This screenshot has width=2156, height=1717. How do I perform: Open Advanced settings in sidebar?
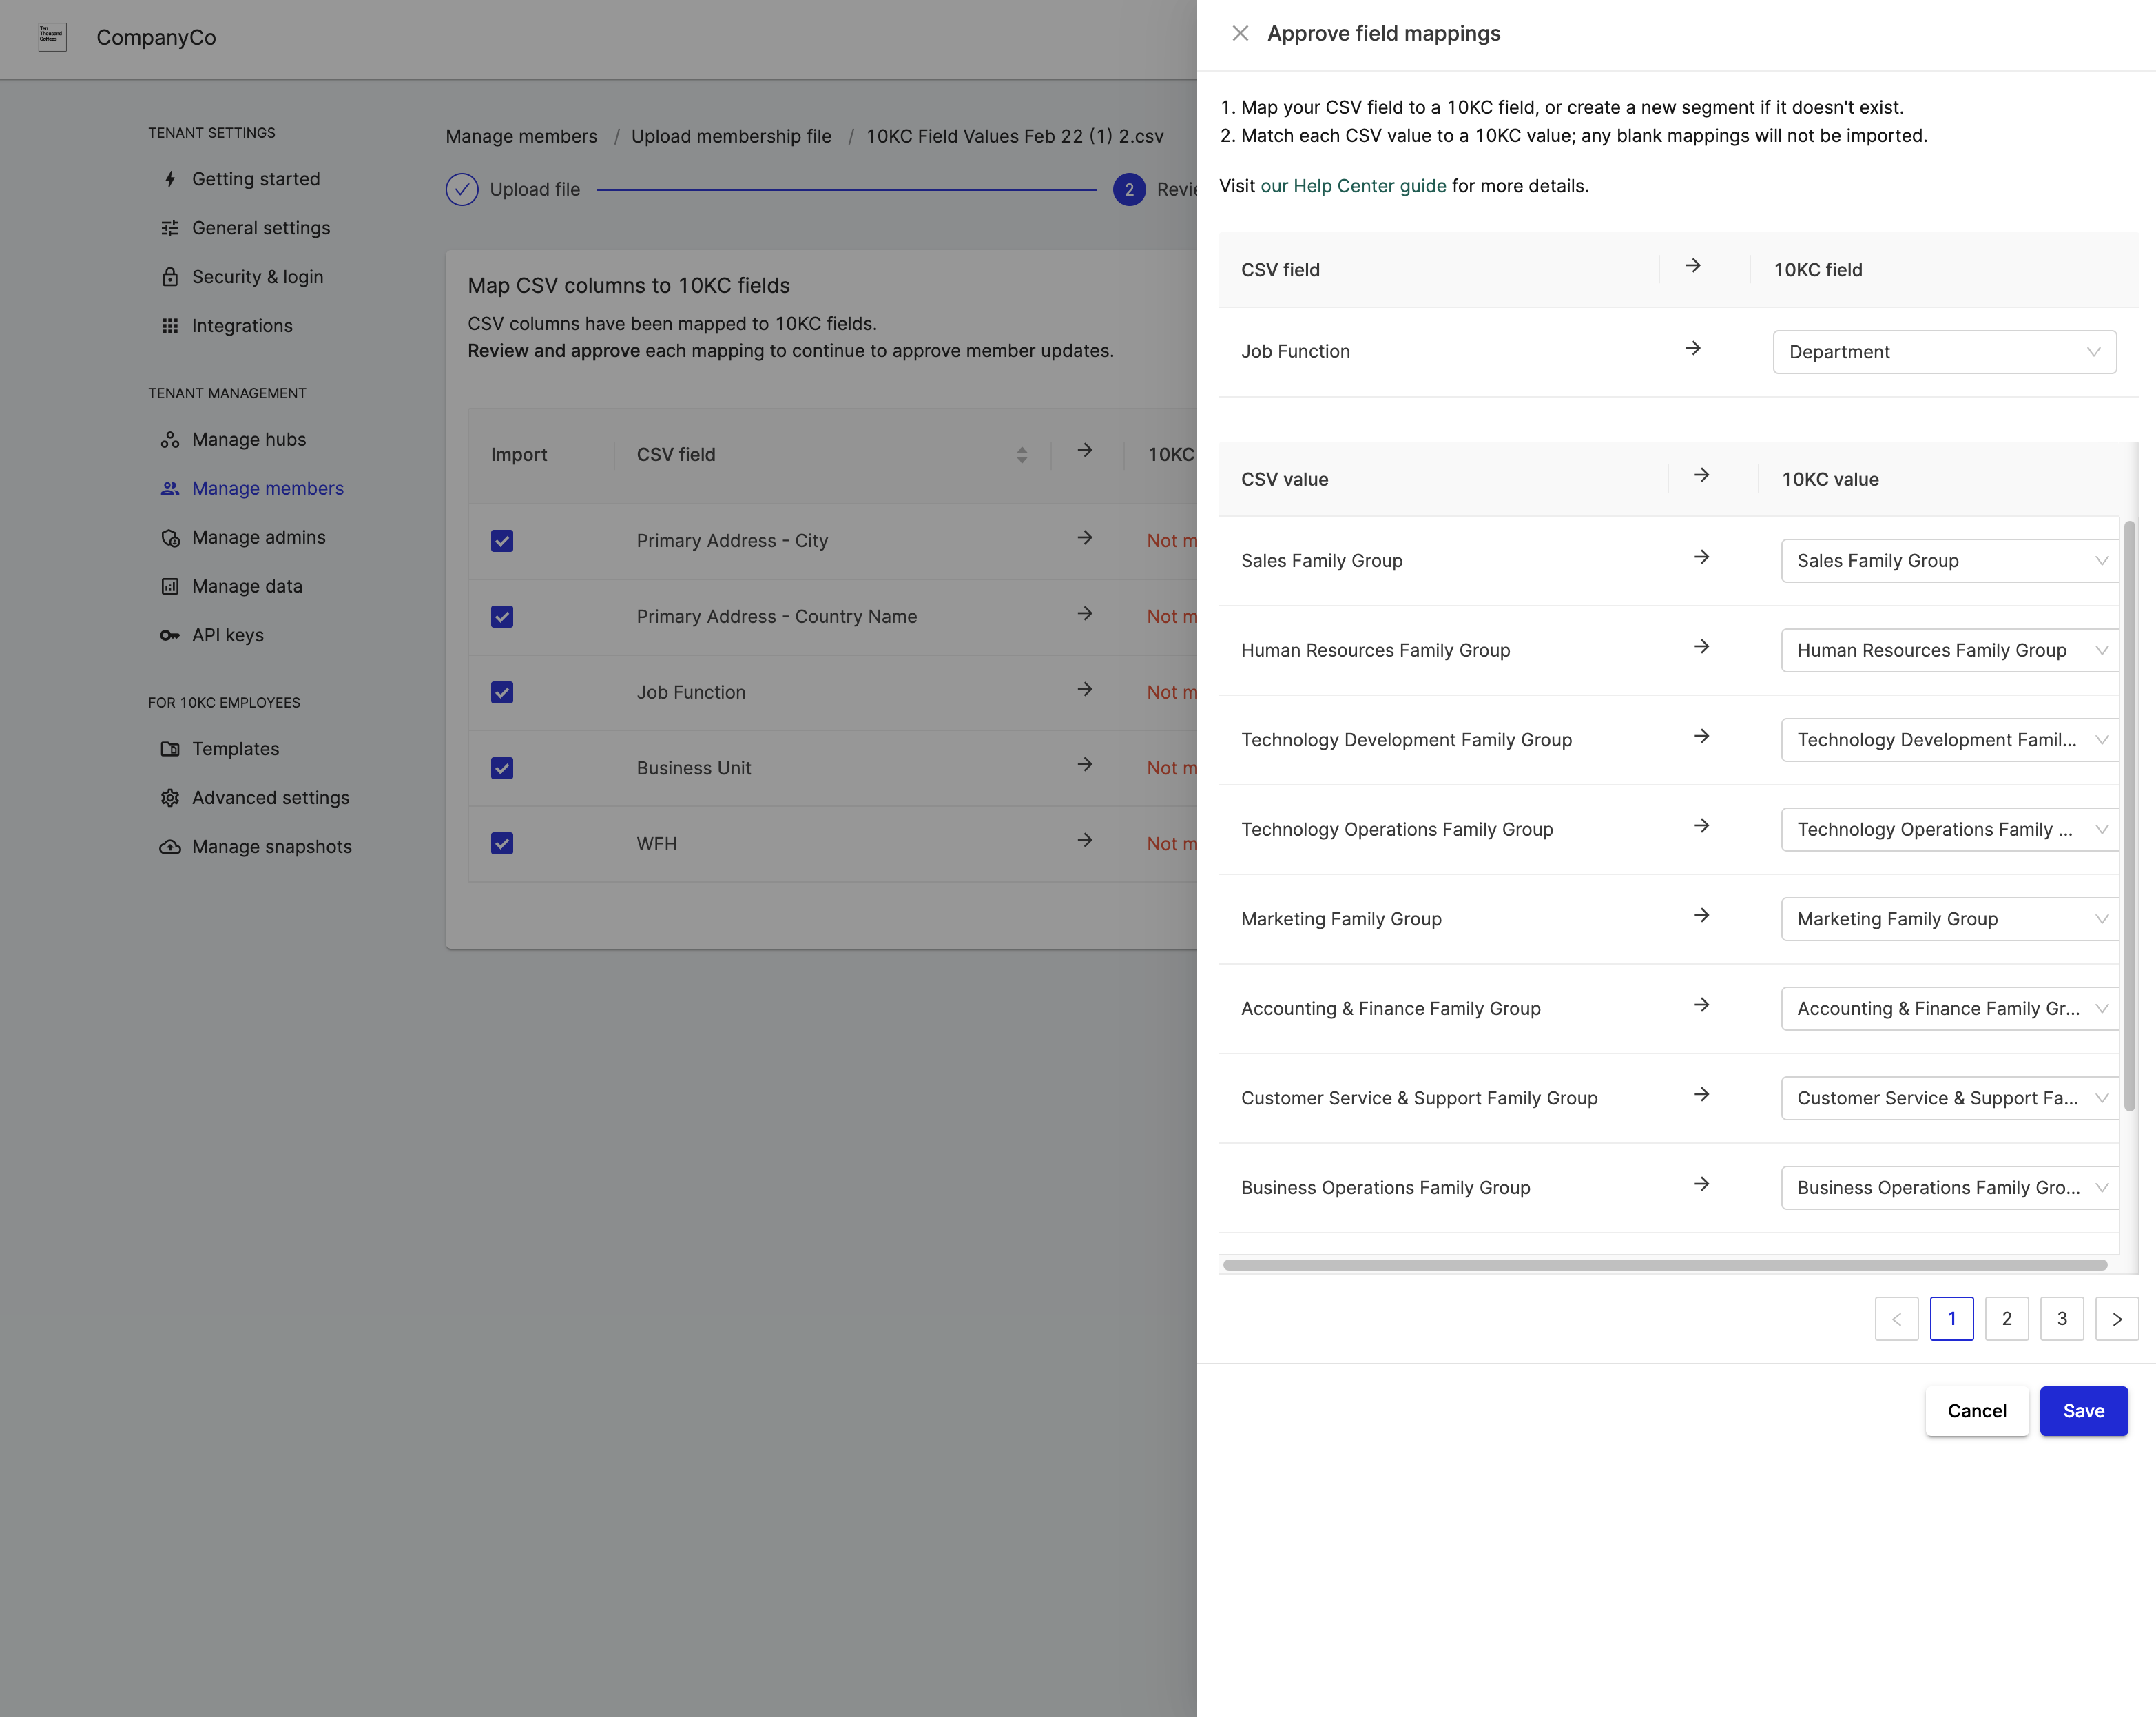pos(270,798)
